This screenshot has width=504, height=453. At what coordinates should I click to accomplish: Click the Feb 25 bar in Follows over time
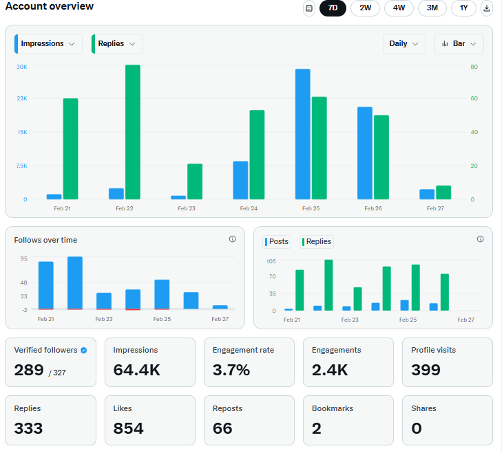coord(162,294)
